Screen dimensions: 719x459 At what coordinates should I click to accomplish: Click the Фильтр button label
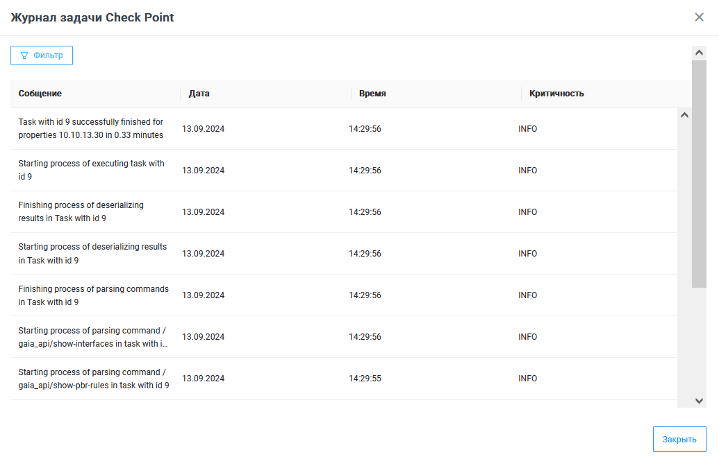pos(48,55)
